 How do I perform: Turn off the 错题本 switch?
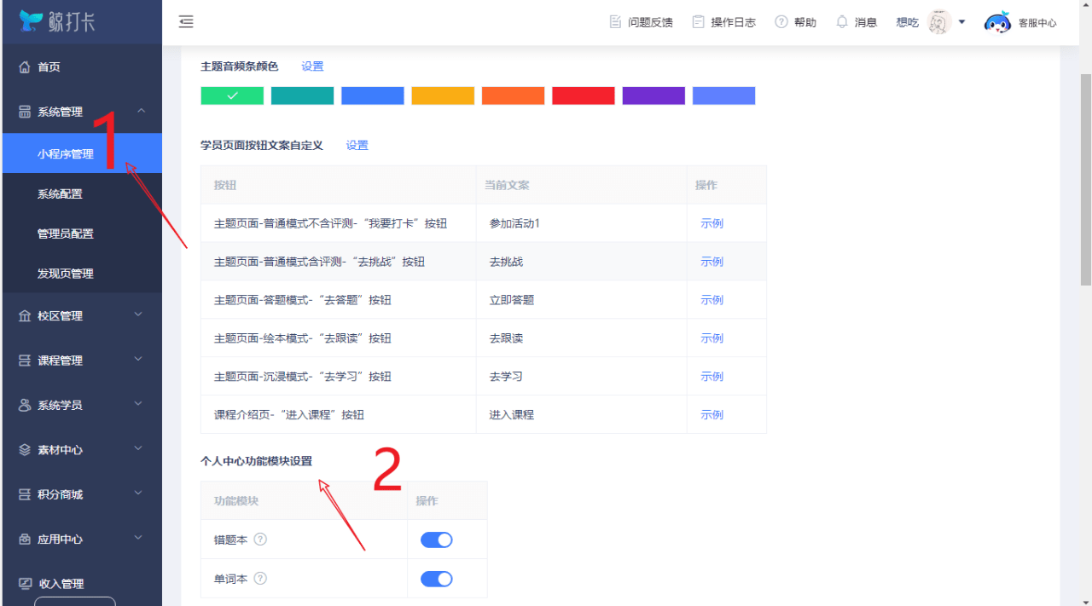coord(437,540)
